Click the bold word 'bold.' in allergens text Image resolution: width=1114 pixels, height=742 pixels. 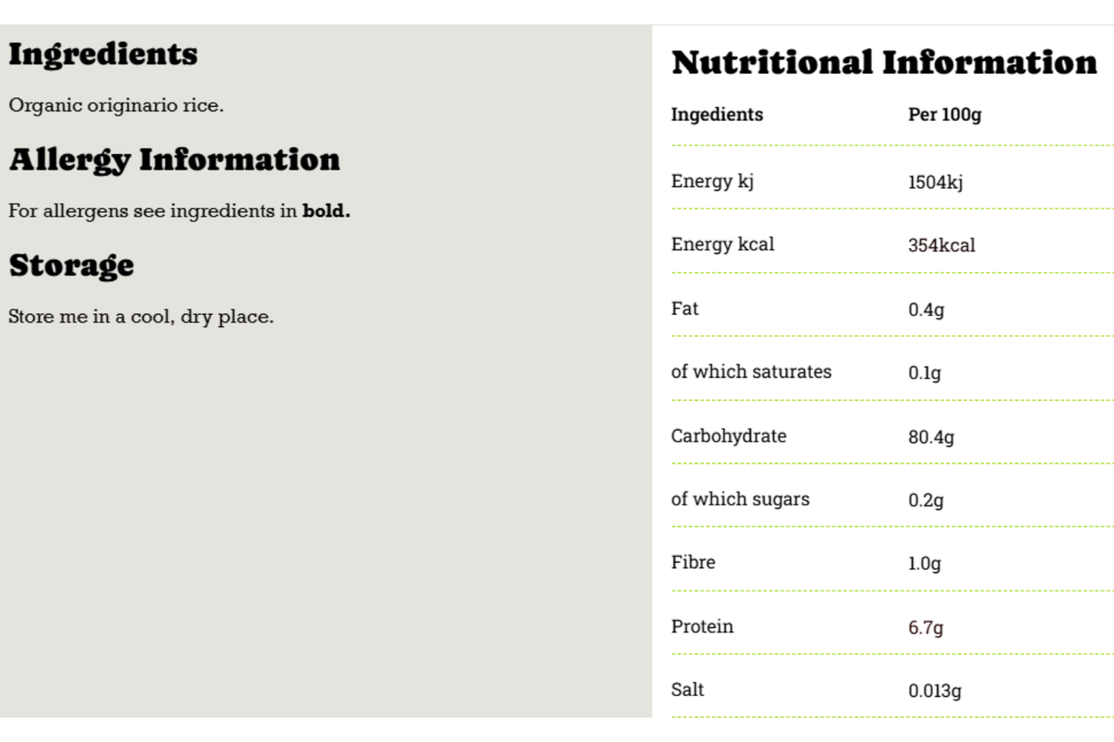(325, 211)
